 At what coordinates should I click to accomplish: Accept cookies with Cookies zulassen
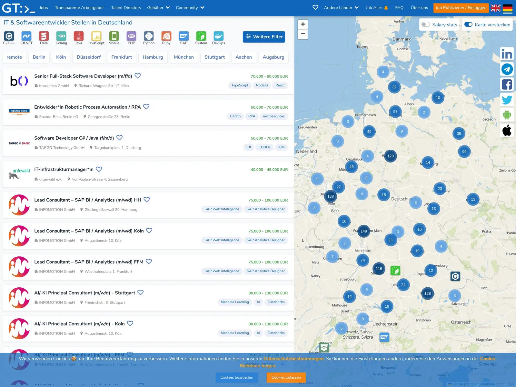tap(286, 377)
